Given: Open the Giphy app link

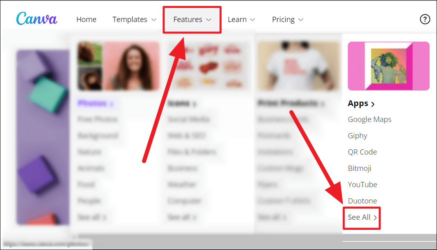Looking at the screenshot, I should [x=358, y=136].
